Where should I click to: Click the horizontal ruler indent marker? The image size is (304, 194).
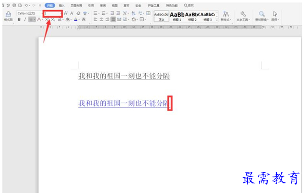[x=78, y=27]
